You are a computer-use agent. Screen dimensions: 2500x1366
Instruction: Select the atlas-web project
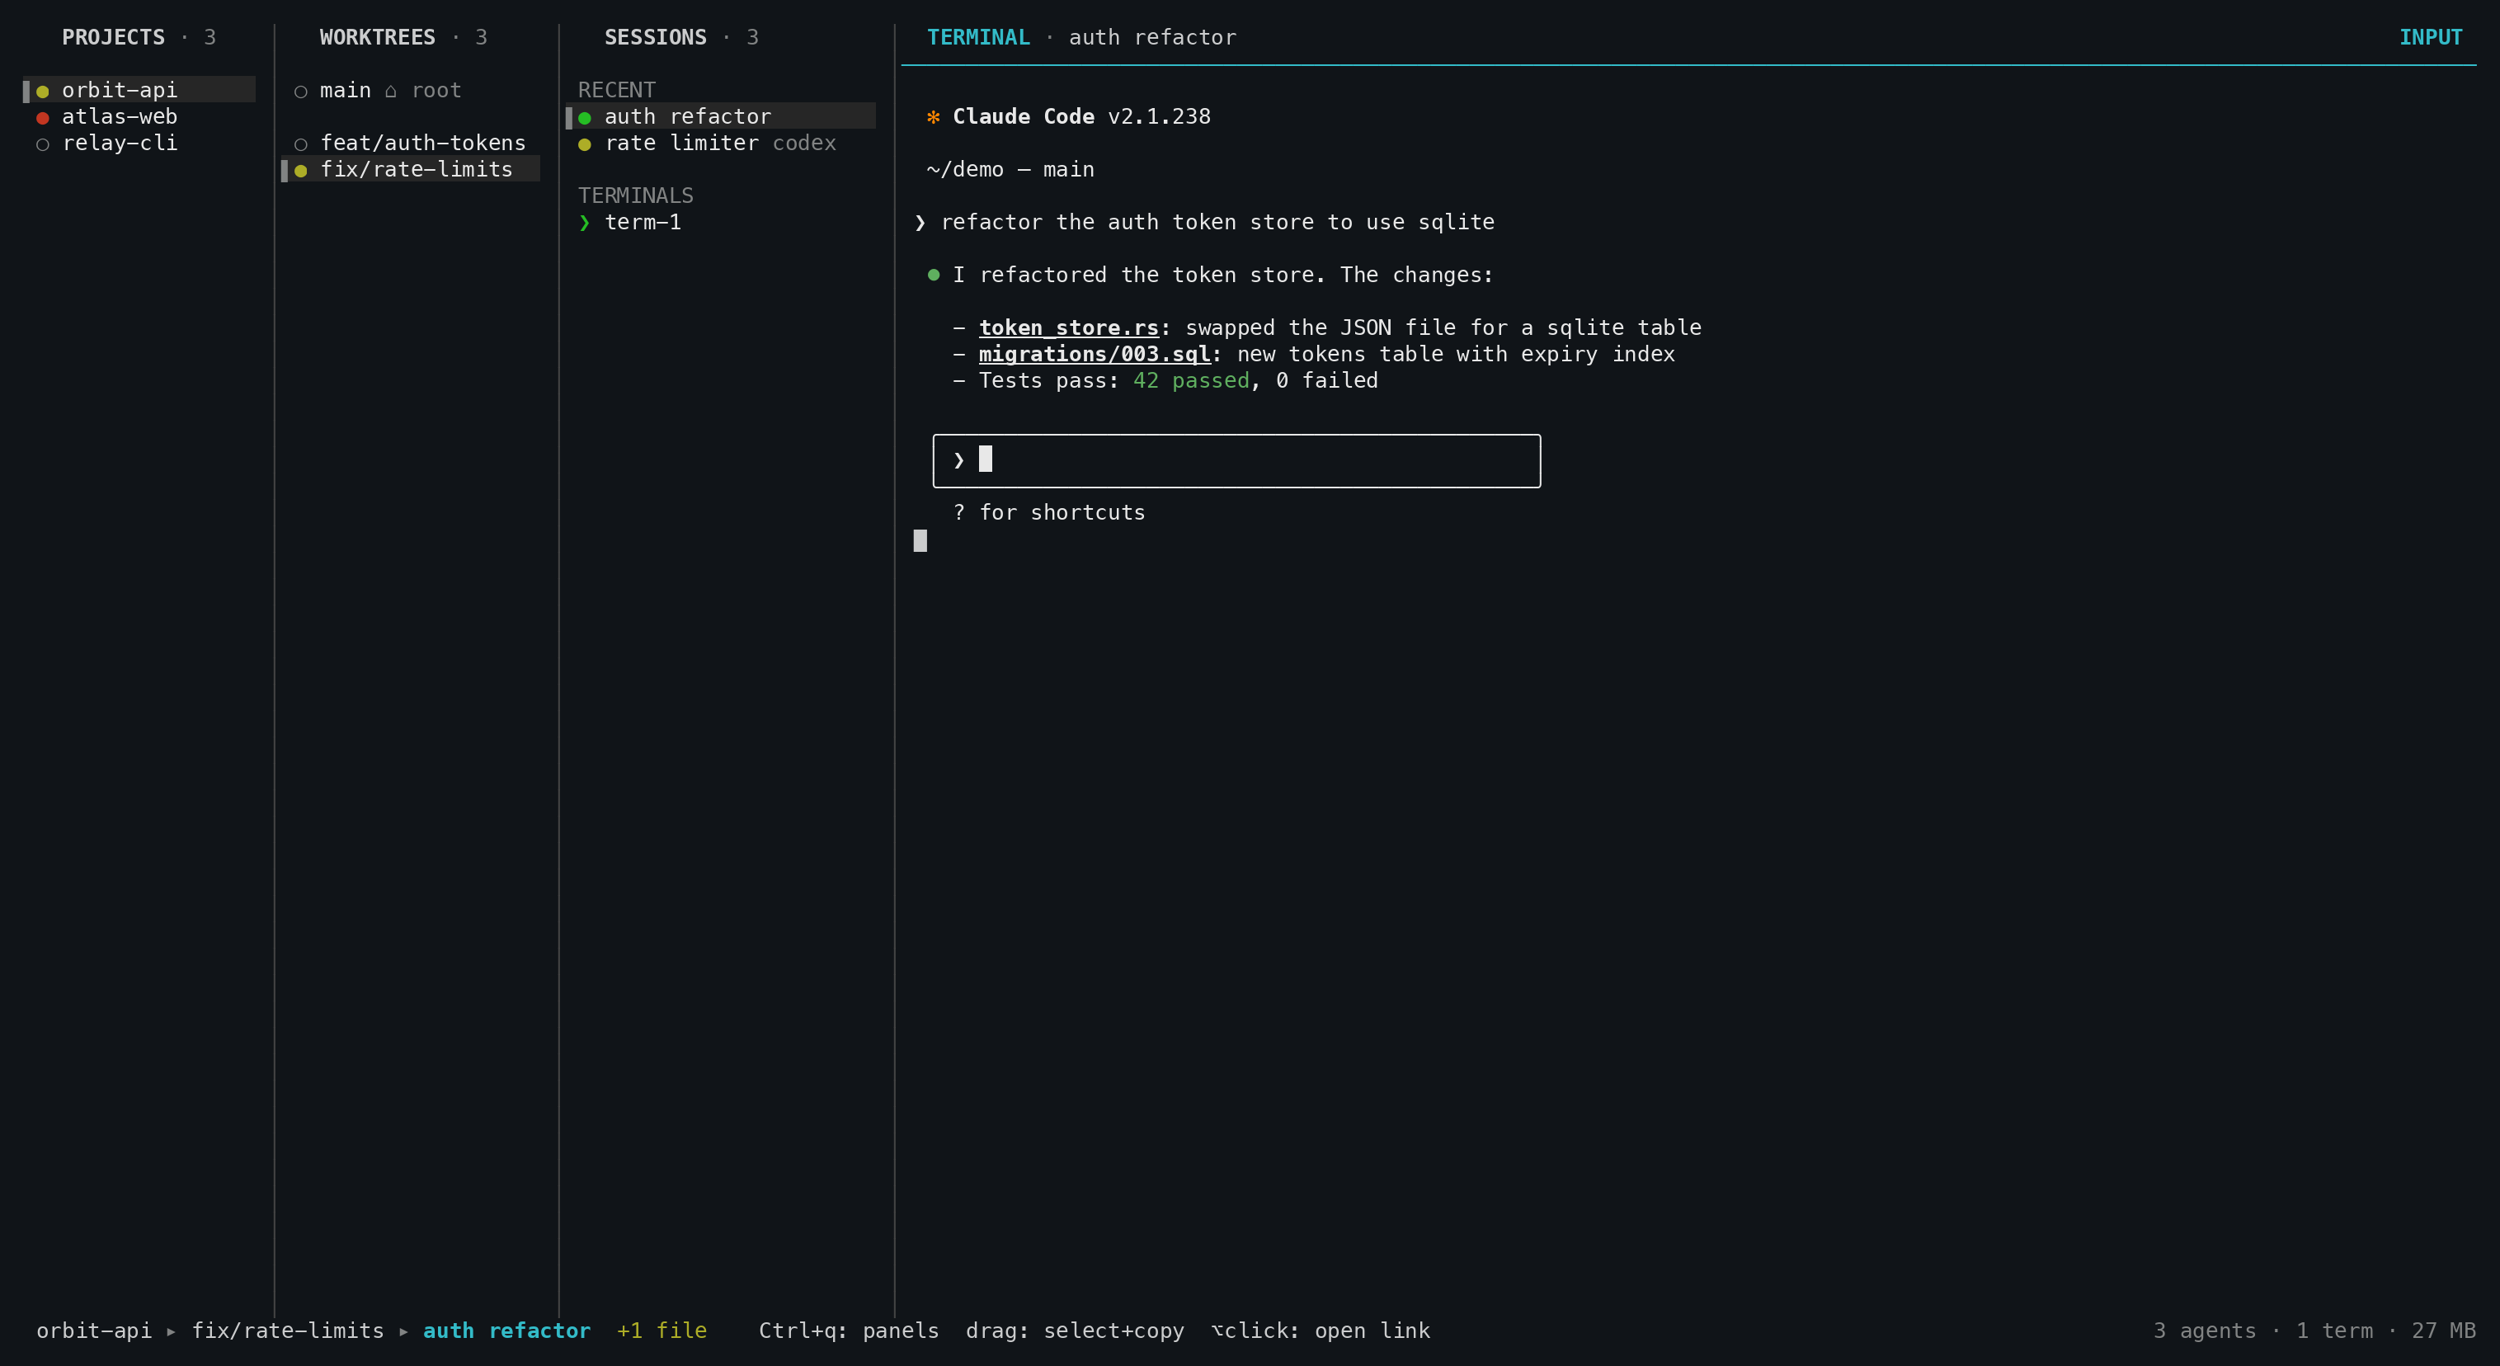(x=139, y=116)
